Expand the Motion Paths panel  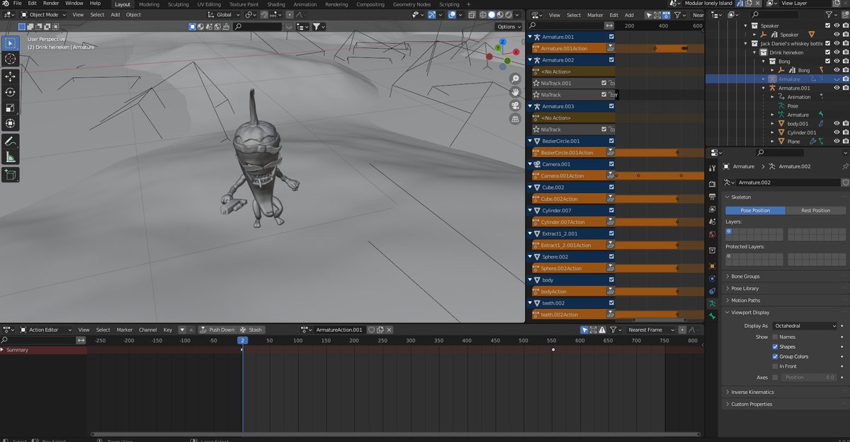point(745,301)
